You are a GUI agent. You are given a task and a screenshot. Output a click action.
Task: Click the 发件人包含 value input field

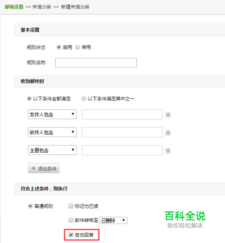pos(122,115)
